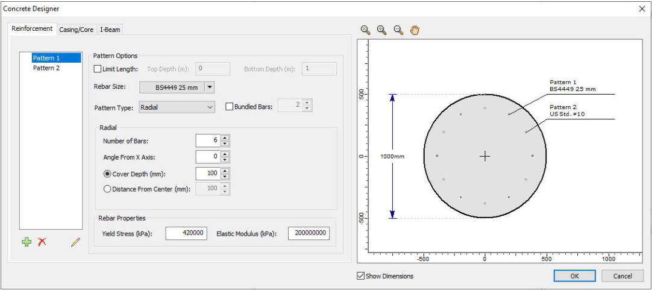
Task: Click the Zoom In magnifier icon
Action: (381, 30)
